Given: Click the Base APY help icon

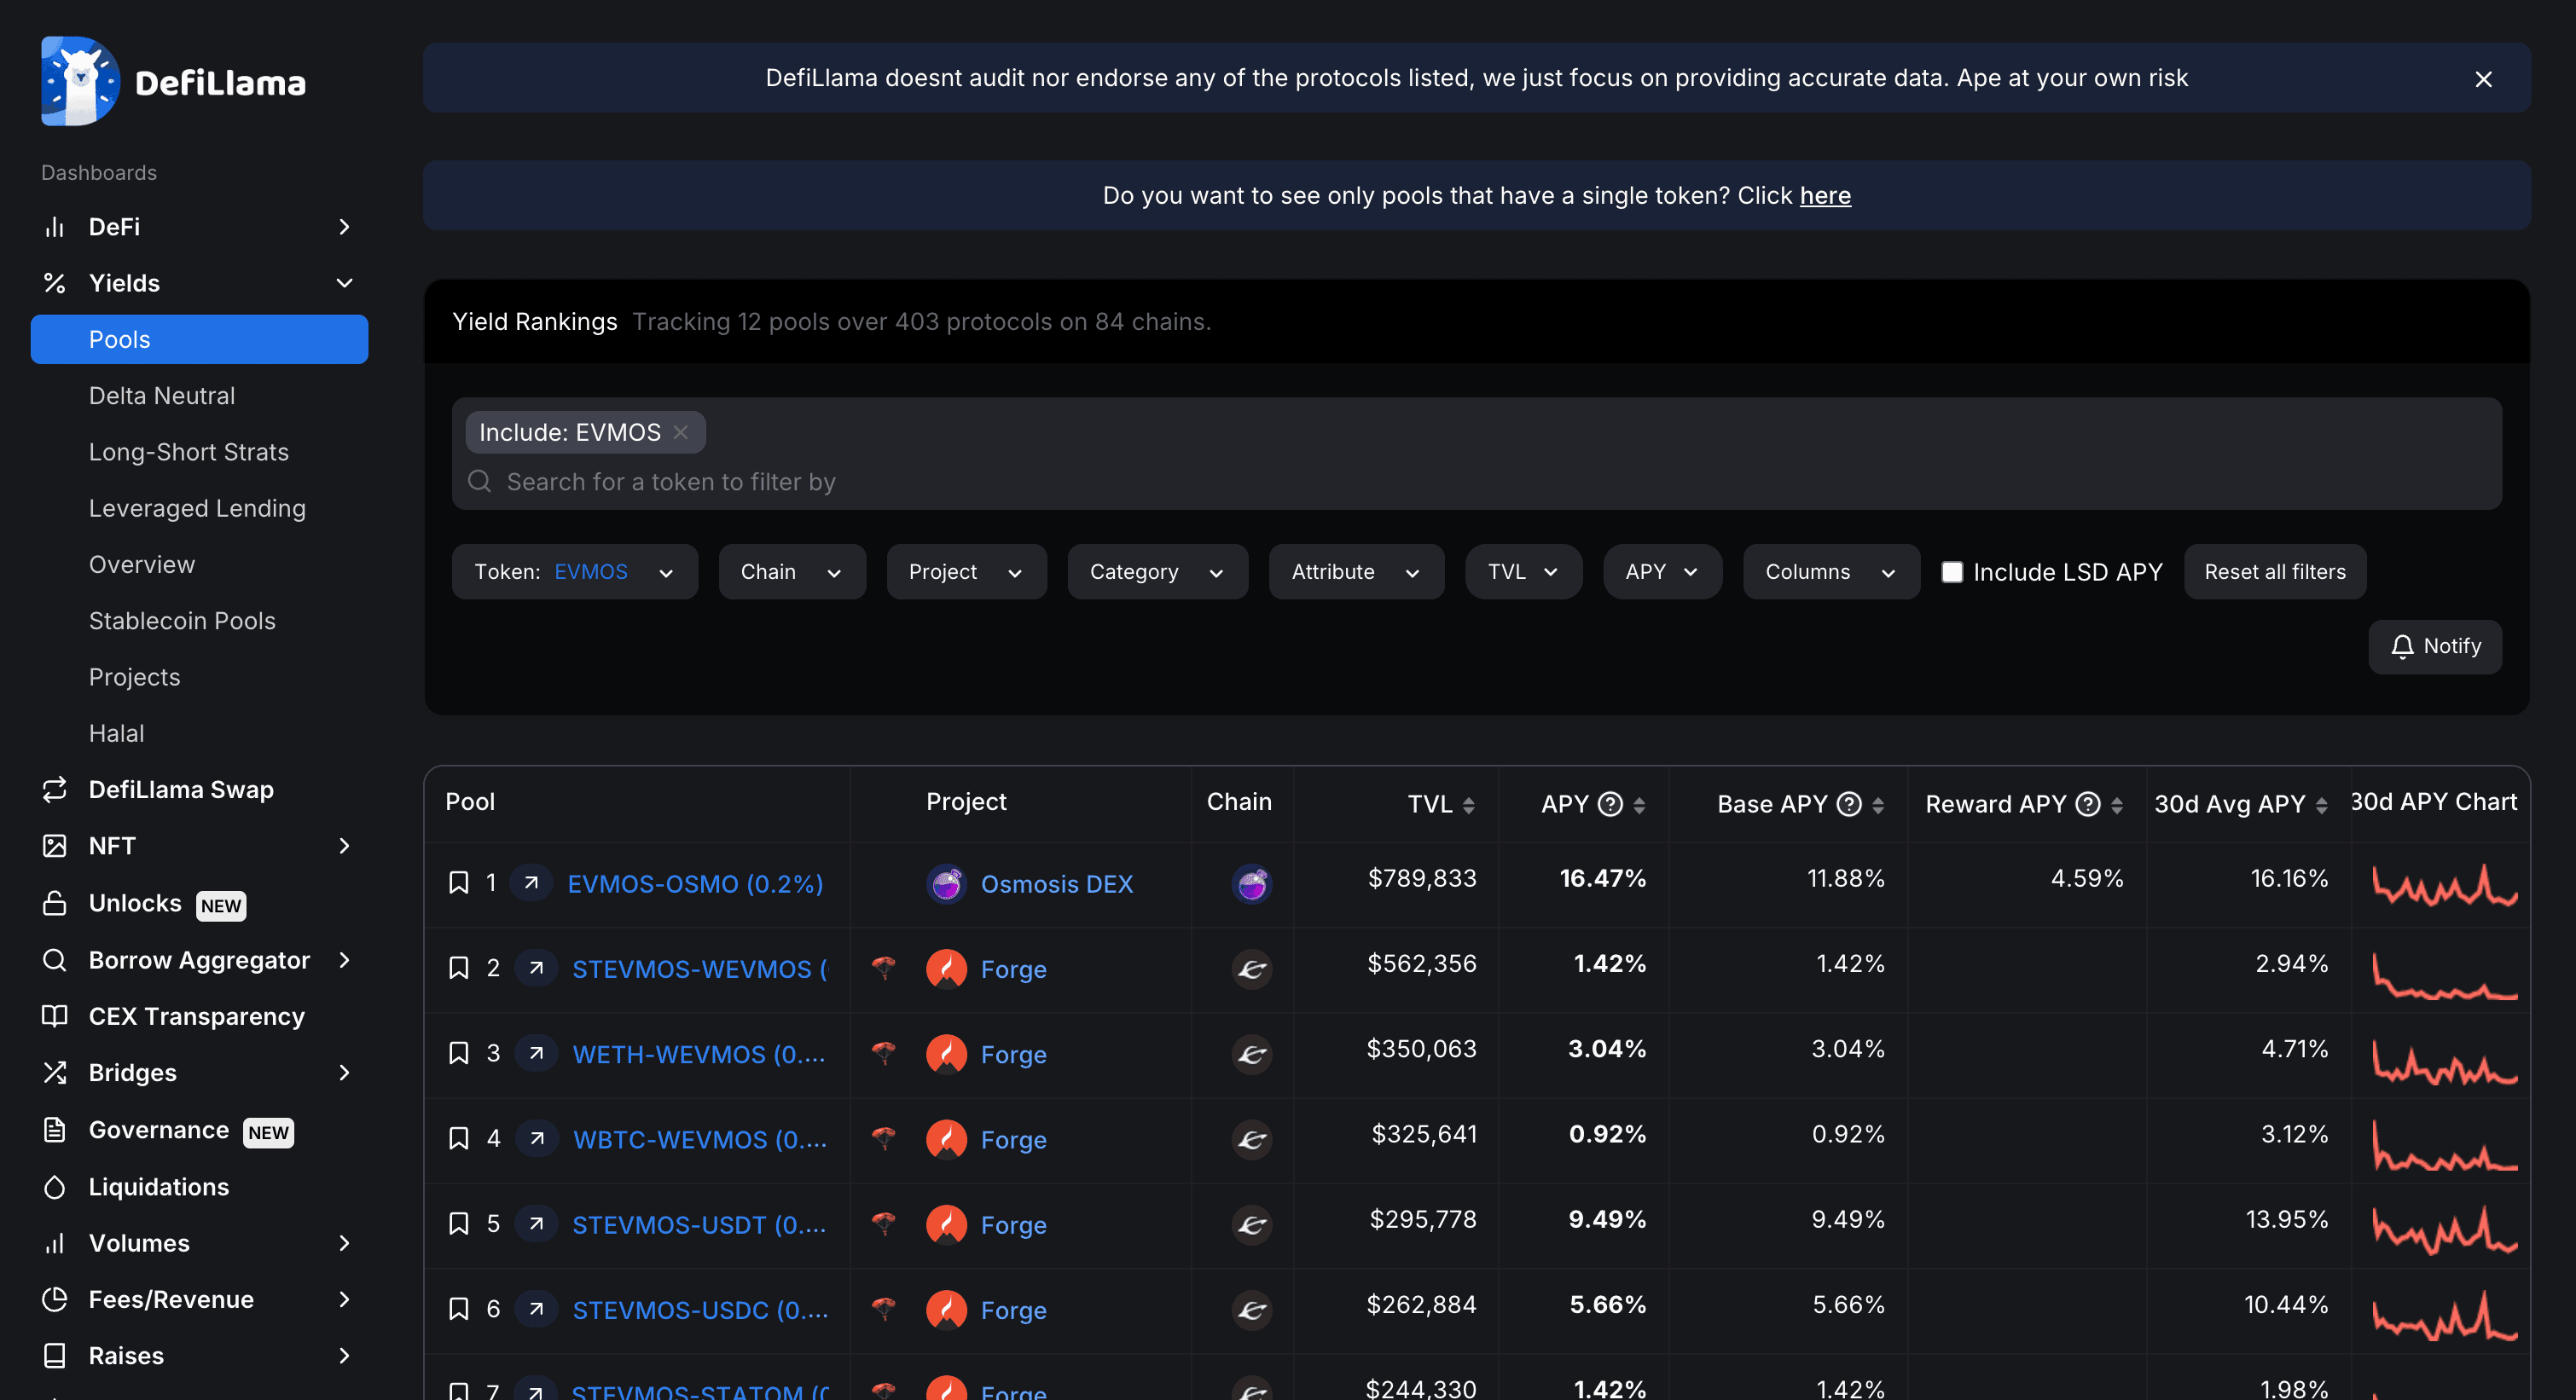Looking at the screenshot, I should click(1850, 803).
